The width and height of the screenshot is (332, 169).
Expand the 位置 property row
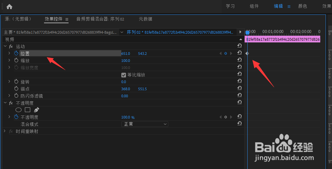pyautogui.click(x=9, y=53)
